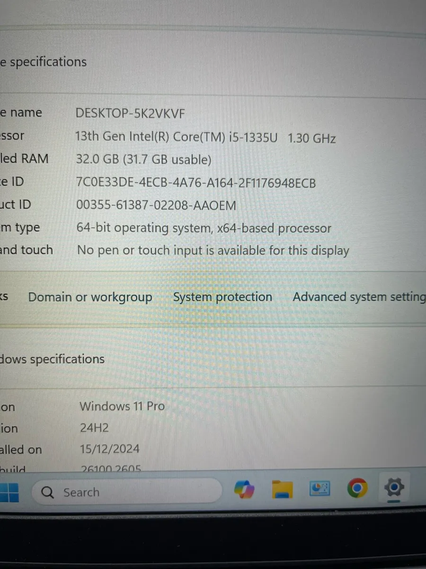Launch Google Chrome from the taskbar
Screen dimensions: 426x569
click(x=357, y=489)
